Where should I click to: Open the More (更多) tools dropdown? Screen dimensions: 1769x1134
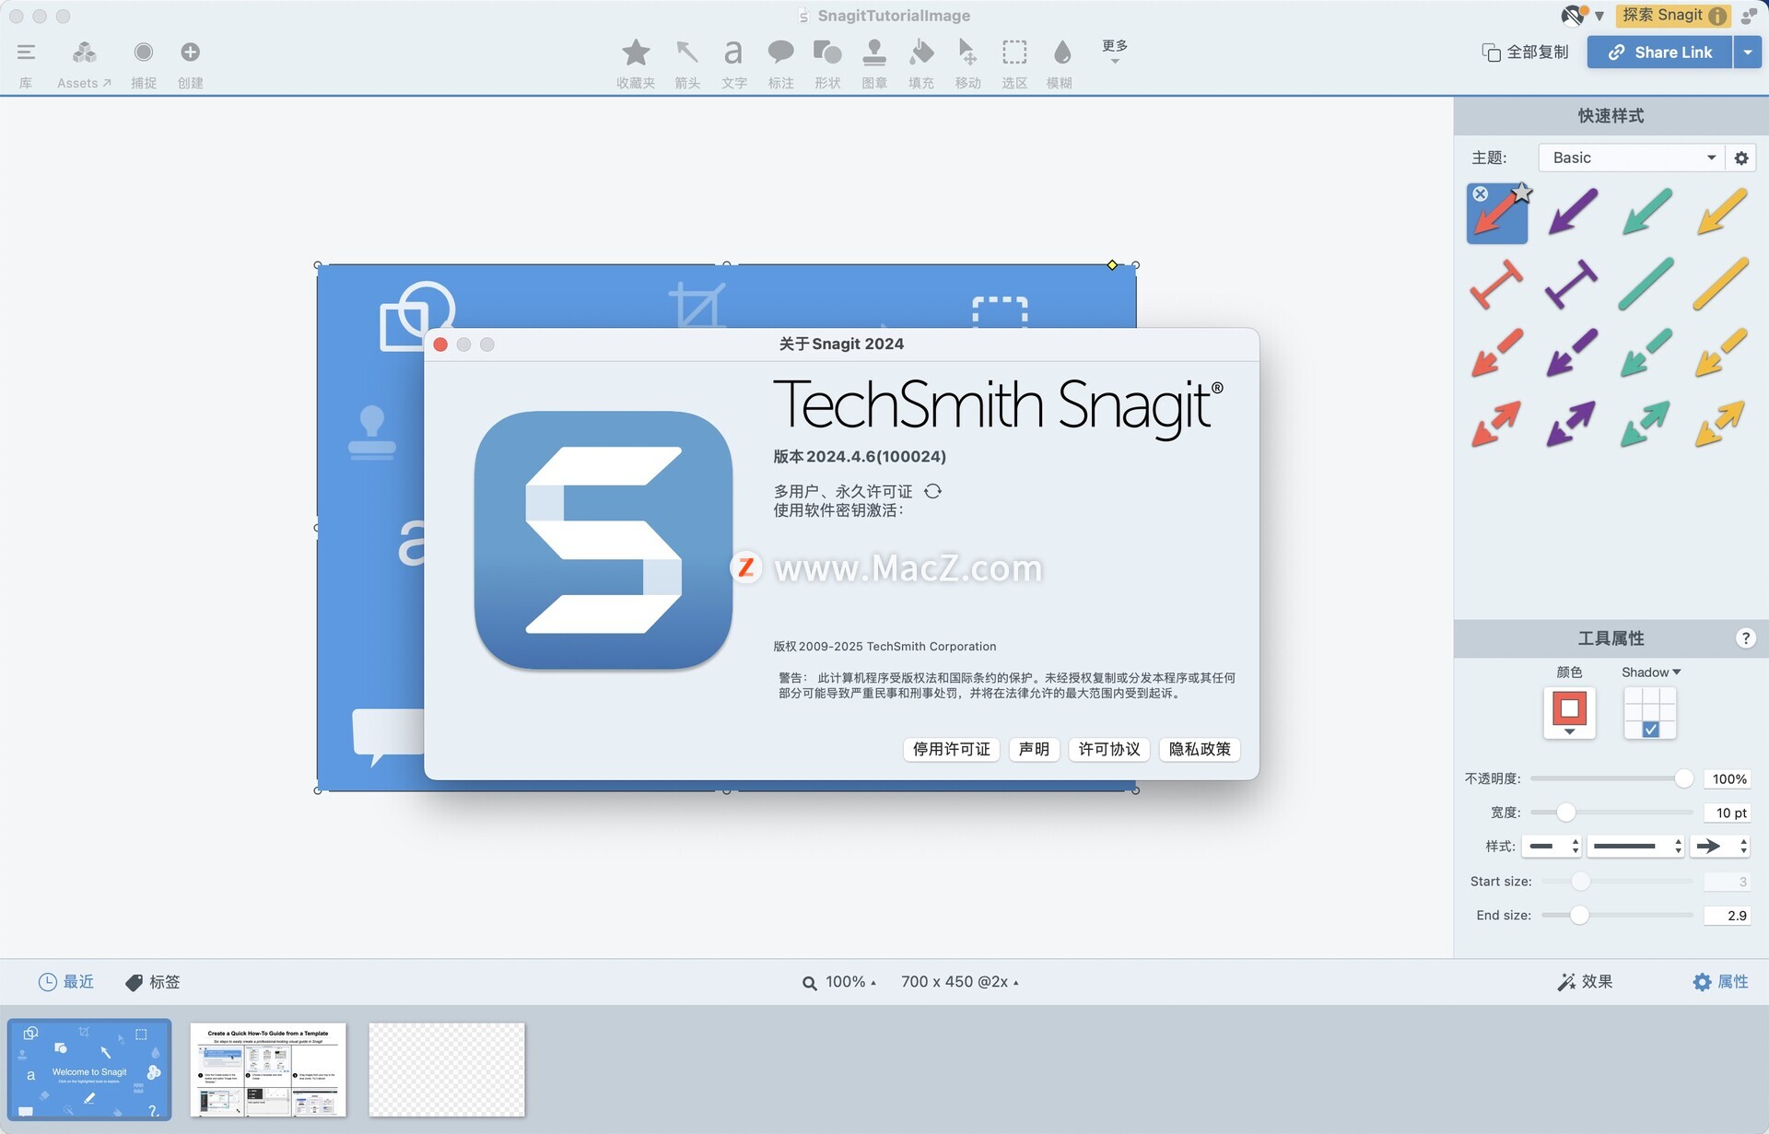tap(1115, 51)
